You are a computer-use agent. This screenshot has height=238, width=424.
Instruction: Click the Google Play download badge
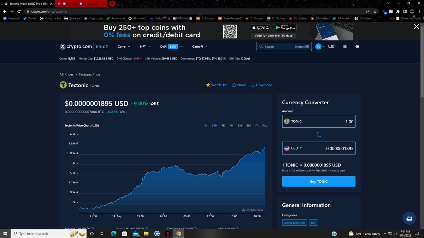tap(285, 28)
